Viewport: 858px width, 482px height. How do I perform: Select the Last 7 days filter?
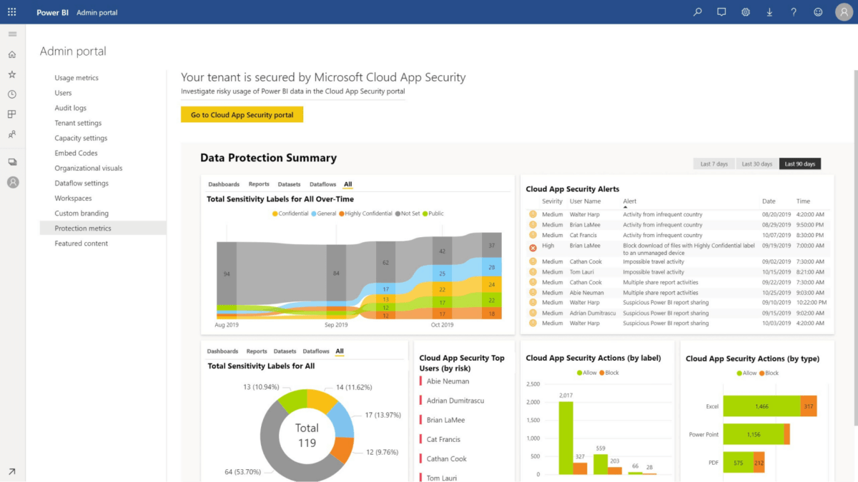pos(714,164)
